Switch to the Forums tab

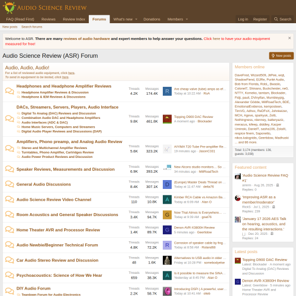99,19
